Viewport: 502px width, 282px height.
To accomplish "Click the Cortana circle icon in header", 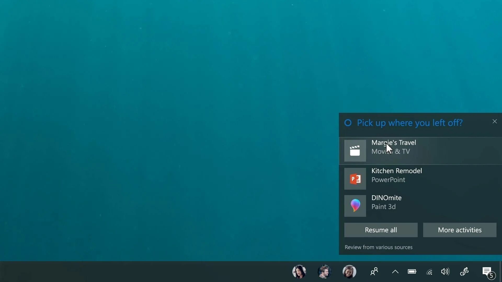I will (348, 123).
